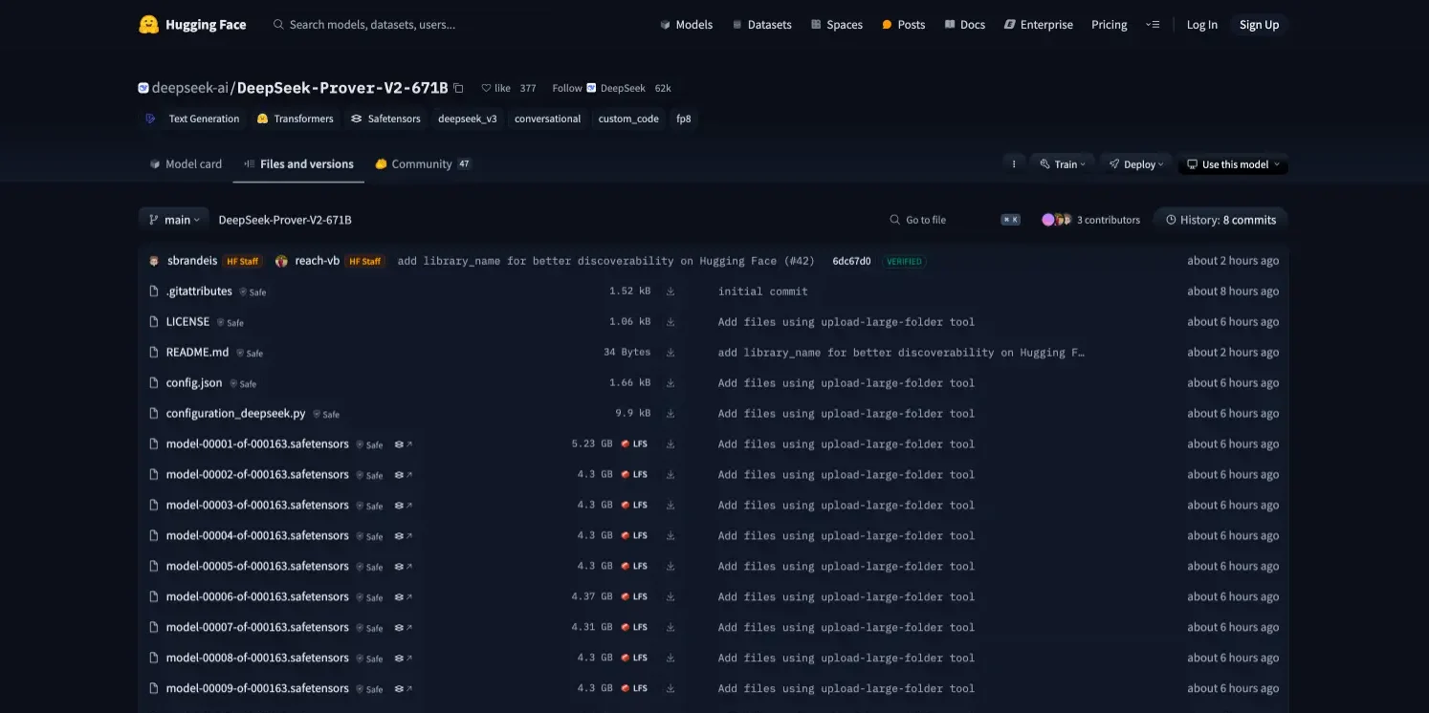The image size is (1429, 713).
Task: Click Safe badge on config.json
Action: 242,384
